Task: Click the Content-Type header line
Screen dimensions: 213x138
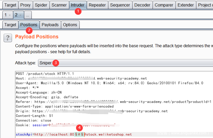Action: (65, 106)
